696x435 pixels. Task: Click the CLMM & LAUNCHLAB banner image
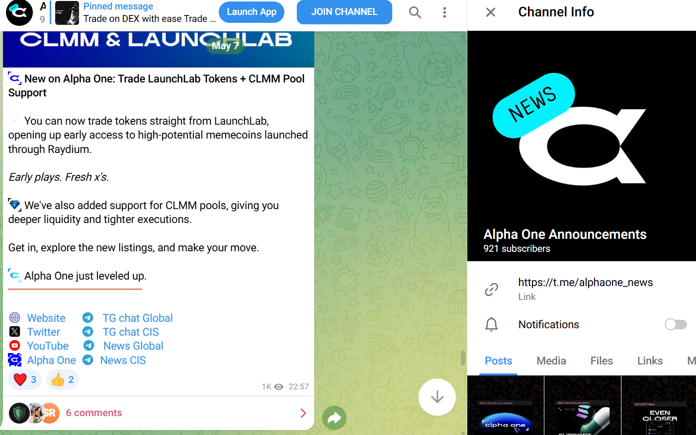click(x=159, y=49)
